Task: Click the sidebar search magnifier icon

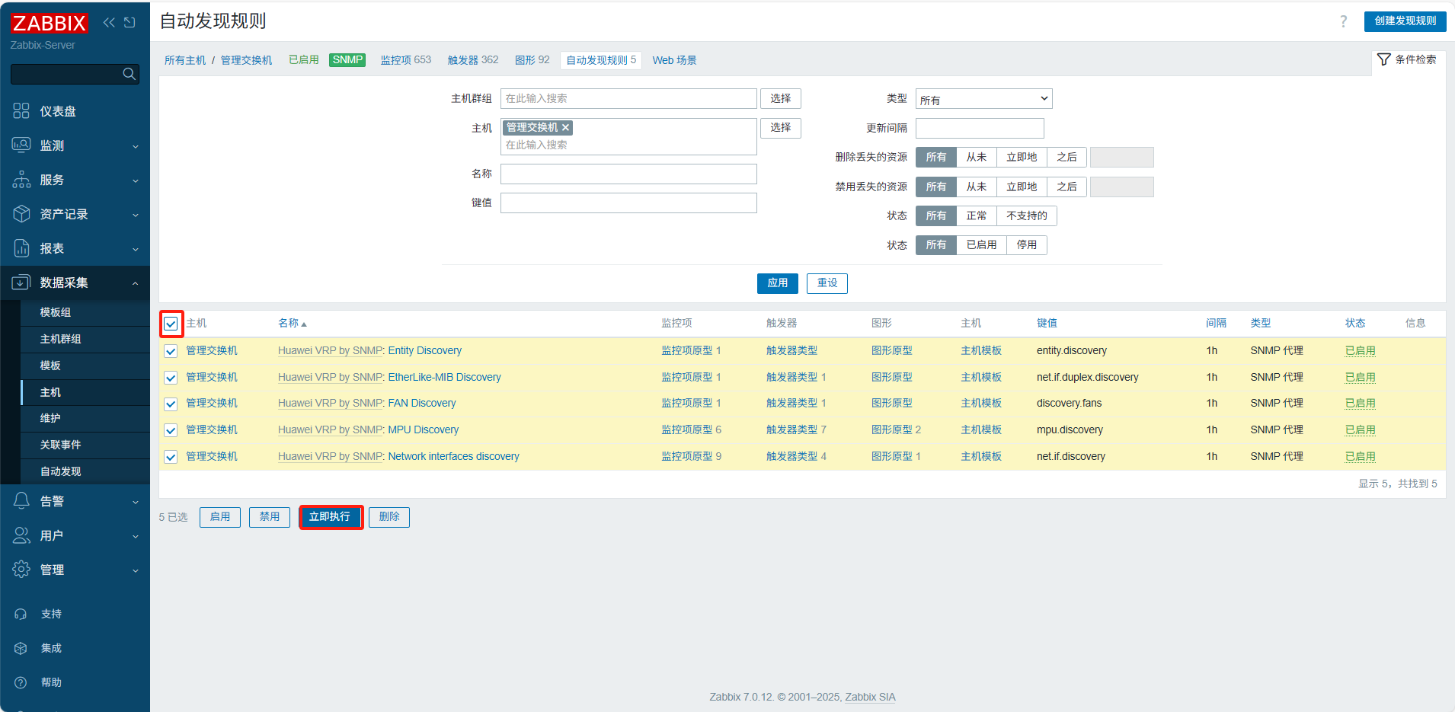Action: coord(129,74)
